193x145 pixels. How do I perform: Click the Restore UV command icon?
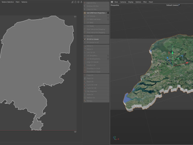[85, 98]
